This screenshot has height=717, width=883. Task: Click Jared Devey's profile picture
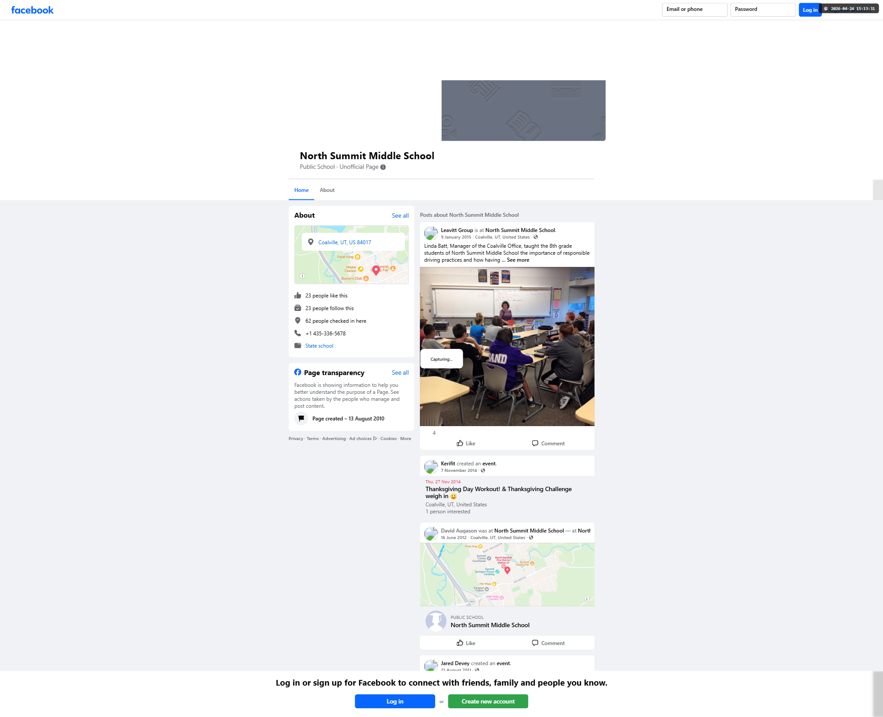(431, 665)
